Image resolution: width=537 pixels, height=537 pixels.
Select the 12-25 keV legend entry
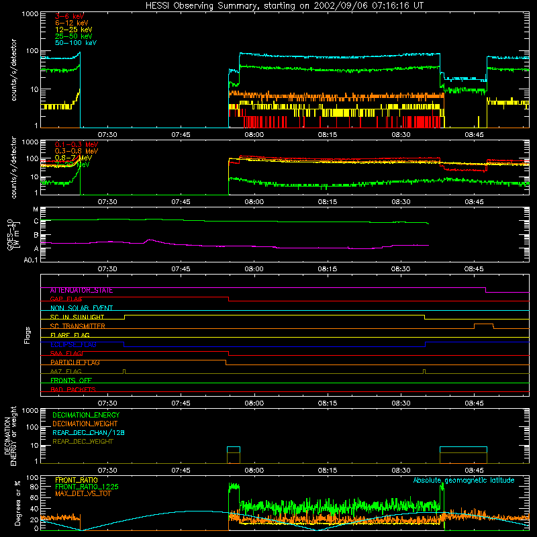[x=73, y=30]
